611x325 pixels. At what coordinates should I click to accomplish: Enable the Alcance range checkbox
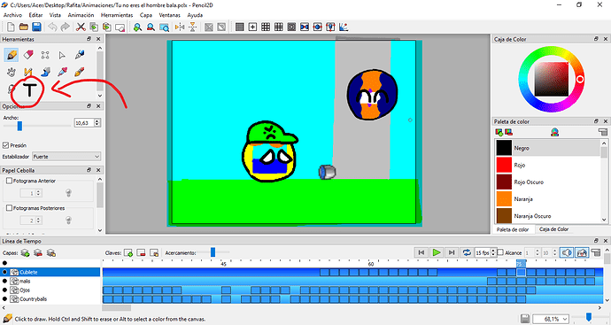(x=500, y=252)
